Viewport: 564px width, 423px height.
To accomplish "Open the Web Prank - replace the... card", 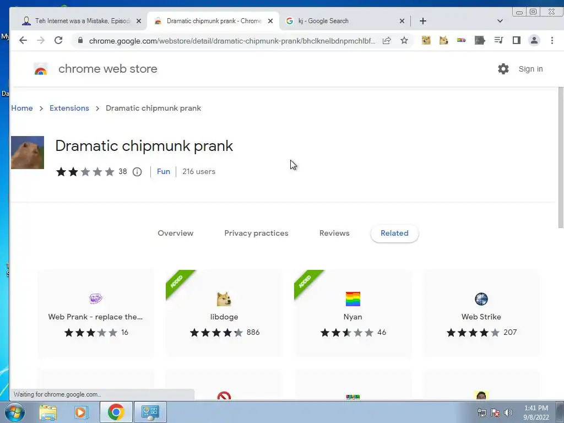I will tap(96, 313).
